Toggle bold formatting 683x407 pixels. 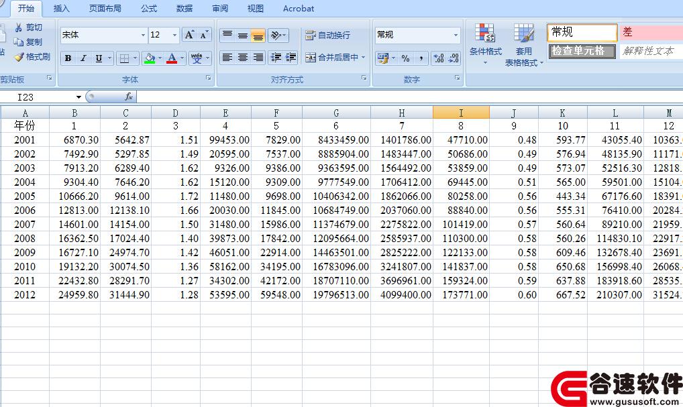tap(68, 58)
